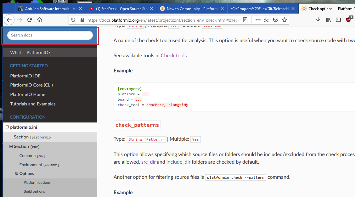The image size is (355, 197).
Task: Close the FreeDeck YouTube tab
Action: coord(151,8)
